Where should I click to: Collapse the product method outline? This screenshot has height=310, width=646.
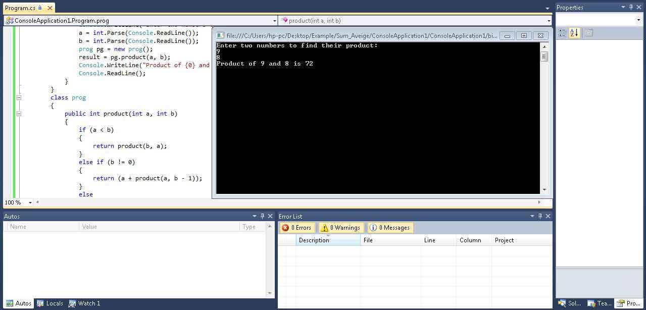[19, 114]
